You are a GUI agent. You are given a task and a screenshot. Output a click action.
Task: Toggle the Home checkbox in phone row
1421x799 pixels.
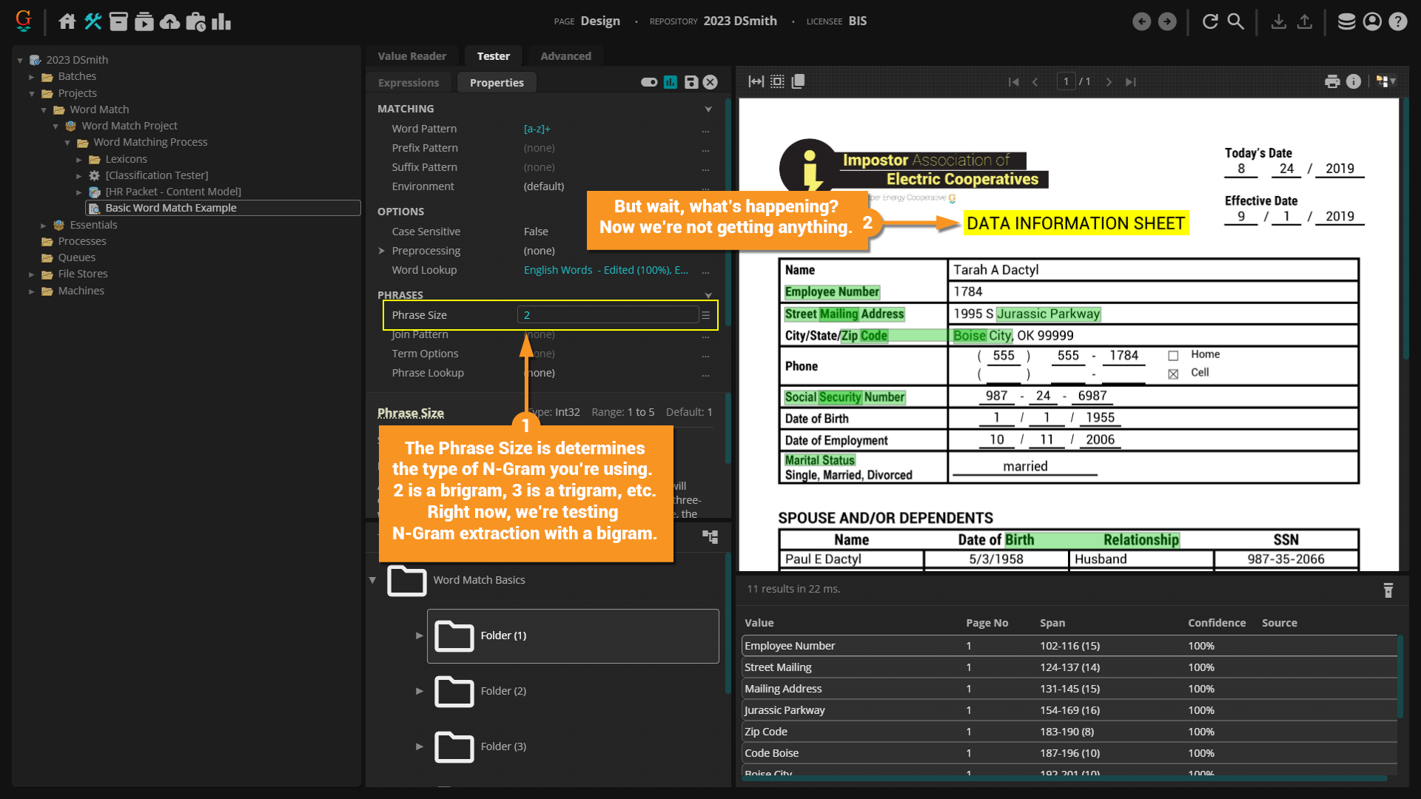point(1173,356)
